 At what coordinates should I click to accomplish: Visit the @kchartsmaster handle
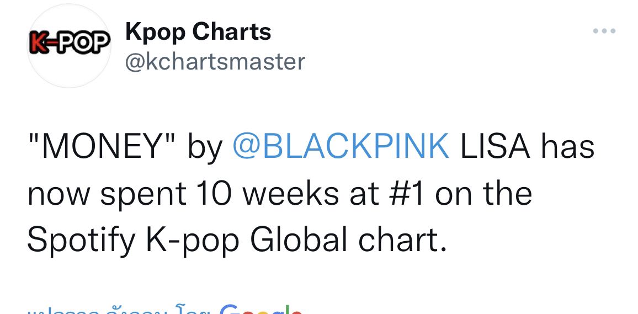point(215,62)
